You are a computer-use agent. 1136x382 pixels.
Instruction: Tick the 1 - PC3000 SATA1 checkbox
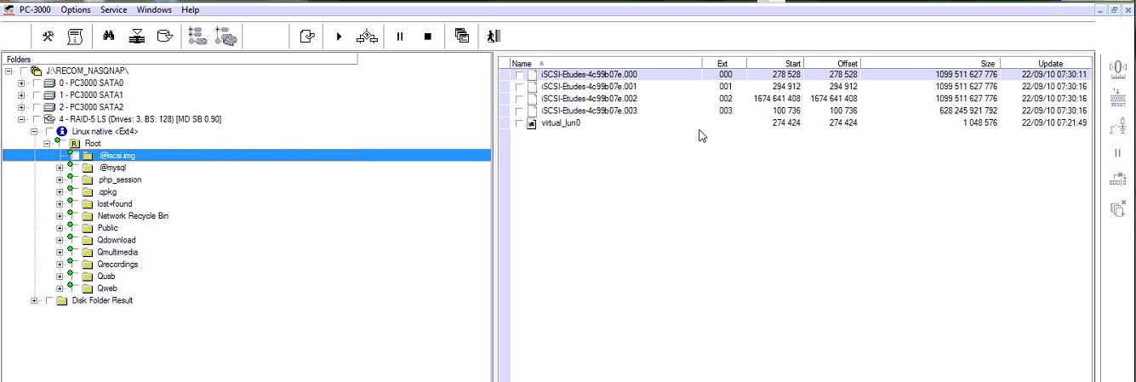[36, 95]
